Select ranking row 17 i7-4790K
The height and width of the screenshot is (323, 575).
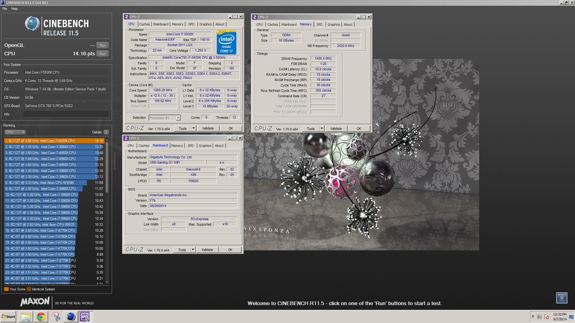[x=54, y=237]
